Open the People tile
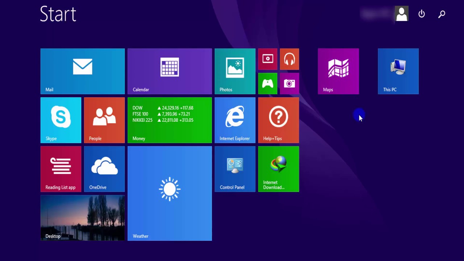Viewport: 464px width, 261px height. pos(104,120)
